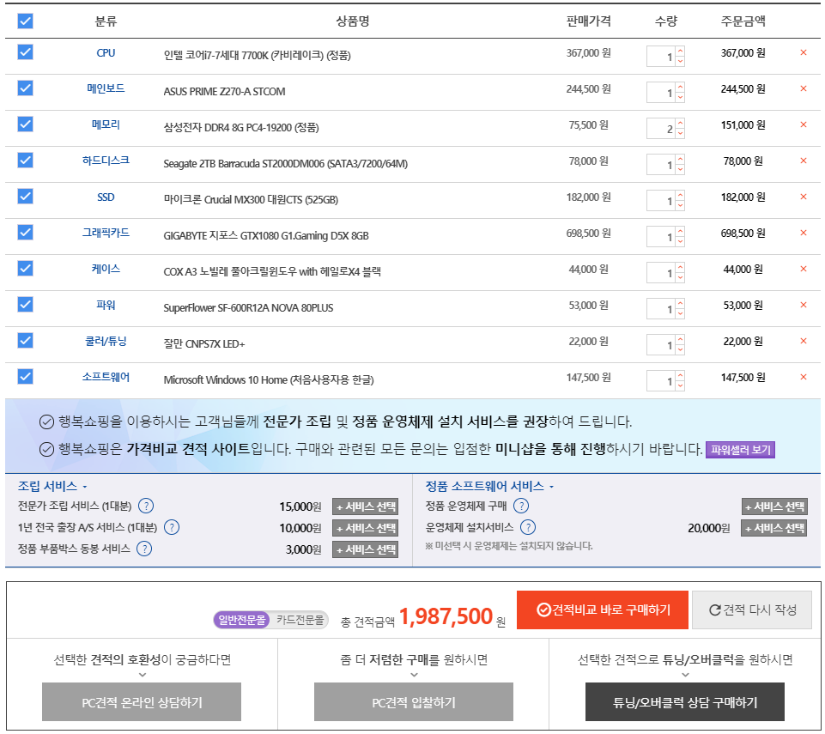Increase 그래픽카드 quantity with up arrow
Screen dimensions: 825x734
pos(680,231)
